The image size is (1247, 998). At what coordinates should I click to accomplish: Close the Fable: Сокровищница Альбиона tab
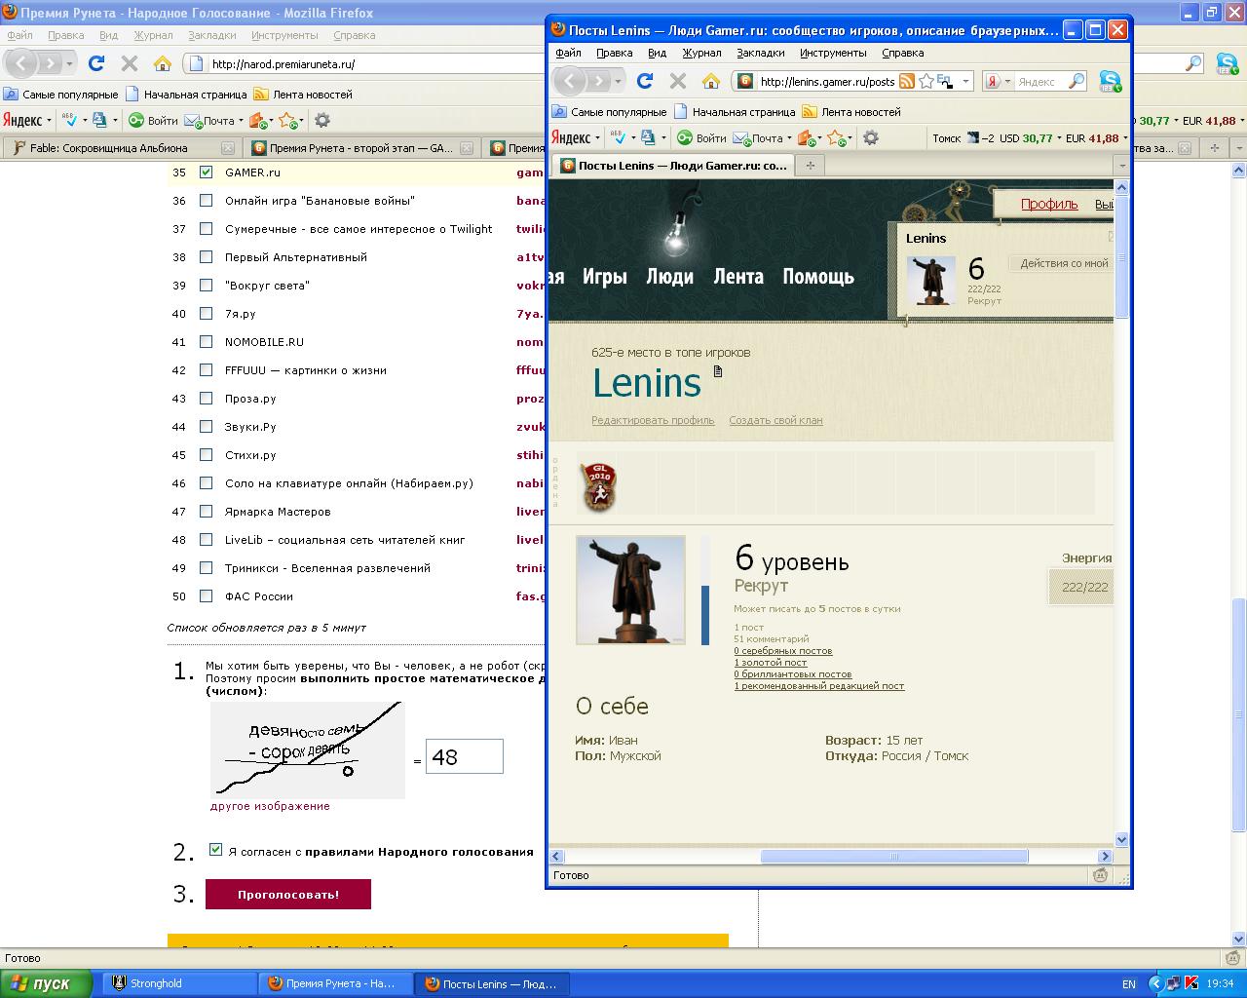[228, 148]
